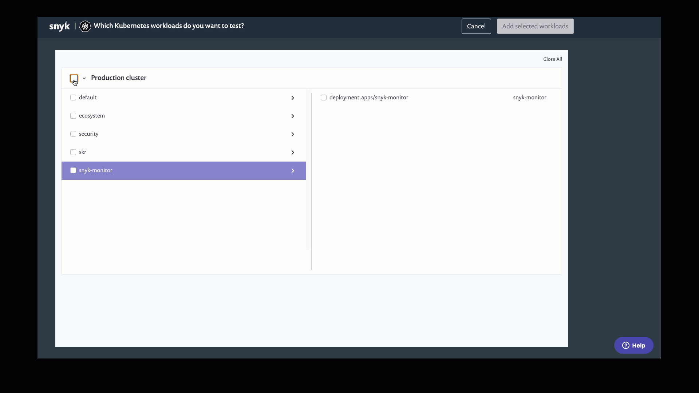Viewport: 699px width, 393px height.
Task: Select the skr namespace label
Action: coord(83,152)
